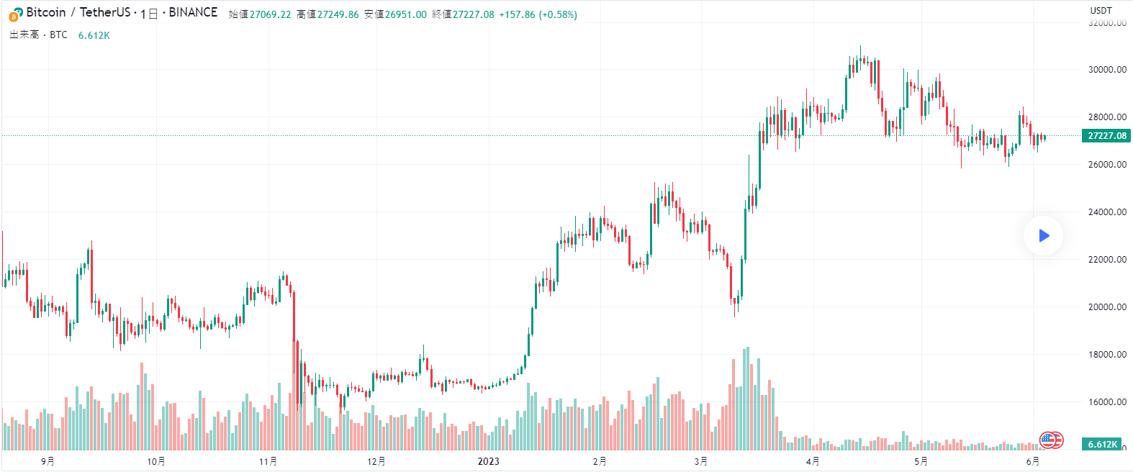Select the 9月 label on the time axis
The height and width of the screenshot is (472, 1133).
point(48,461)
